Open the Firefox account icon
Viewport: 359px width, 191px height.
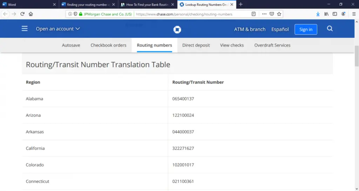[343, 14]
